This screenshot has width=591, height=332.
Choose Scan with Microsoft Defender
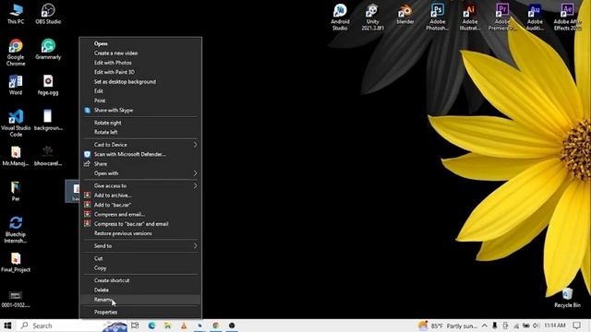140,154
